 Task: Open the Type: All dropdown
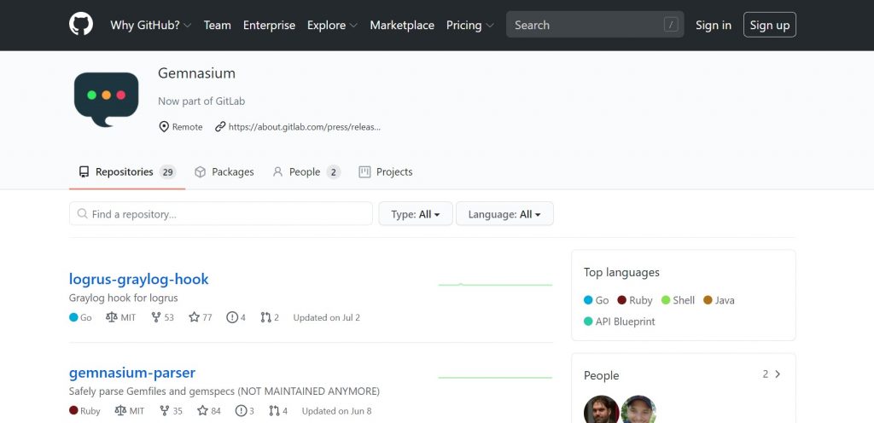tap(416, 214)
